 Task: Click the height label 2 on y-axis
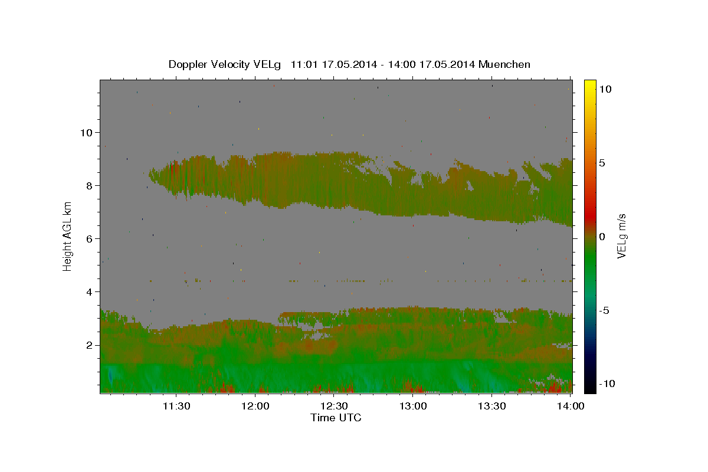coord(90,345)
